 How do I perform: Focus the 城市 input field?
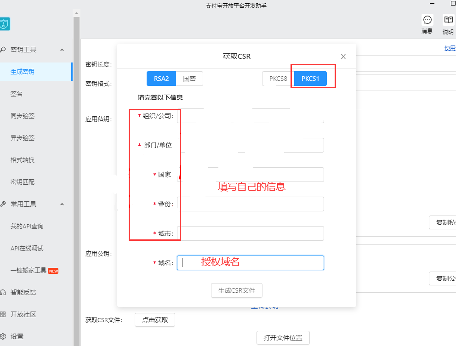pyautogui.click(x=251, y=233)
